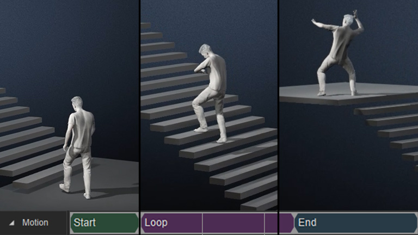Select the character climbing mid-staircase
The image size is (418, 235).
click(210, 93)
